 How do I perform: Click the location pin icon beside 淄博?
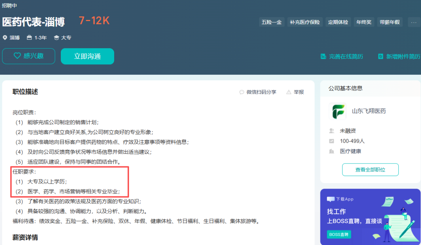(5, 37)
